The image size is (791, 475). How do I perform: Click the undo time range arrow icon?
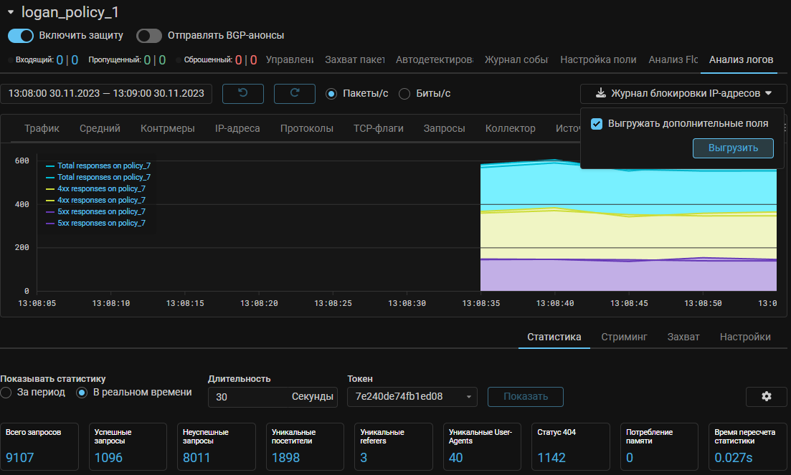coord(242,93)
